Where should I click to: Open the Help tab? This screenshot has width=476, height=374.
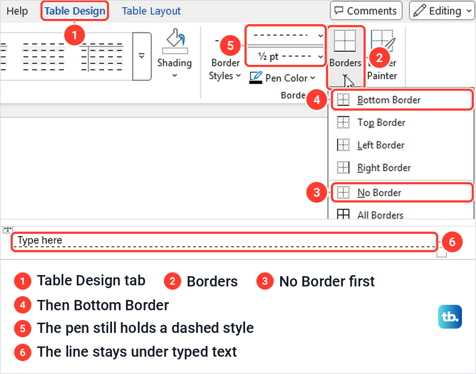[x=17, y=11]
